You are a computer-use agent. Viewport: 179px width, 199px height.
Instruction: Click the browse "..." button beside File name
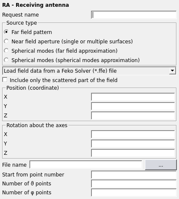tap(161, 165)
